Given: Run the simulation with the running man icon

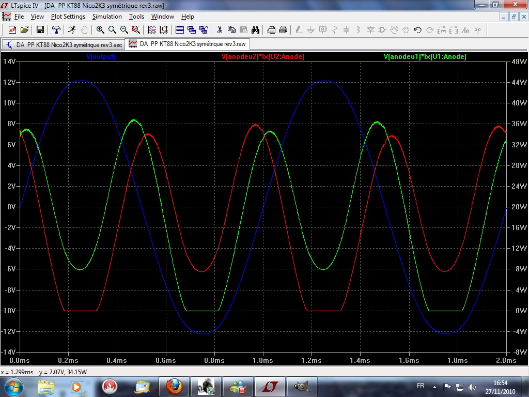Looking at the screenshot, I should (72, 30).
